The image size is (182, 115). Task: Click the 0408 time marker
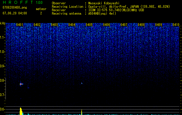[x=141, y=25]
